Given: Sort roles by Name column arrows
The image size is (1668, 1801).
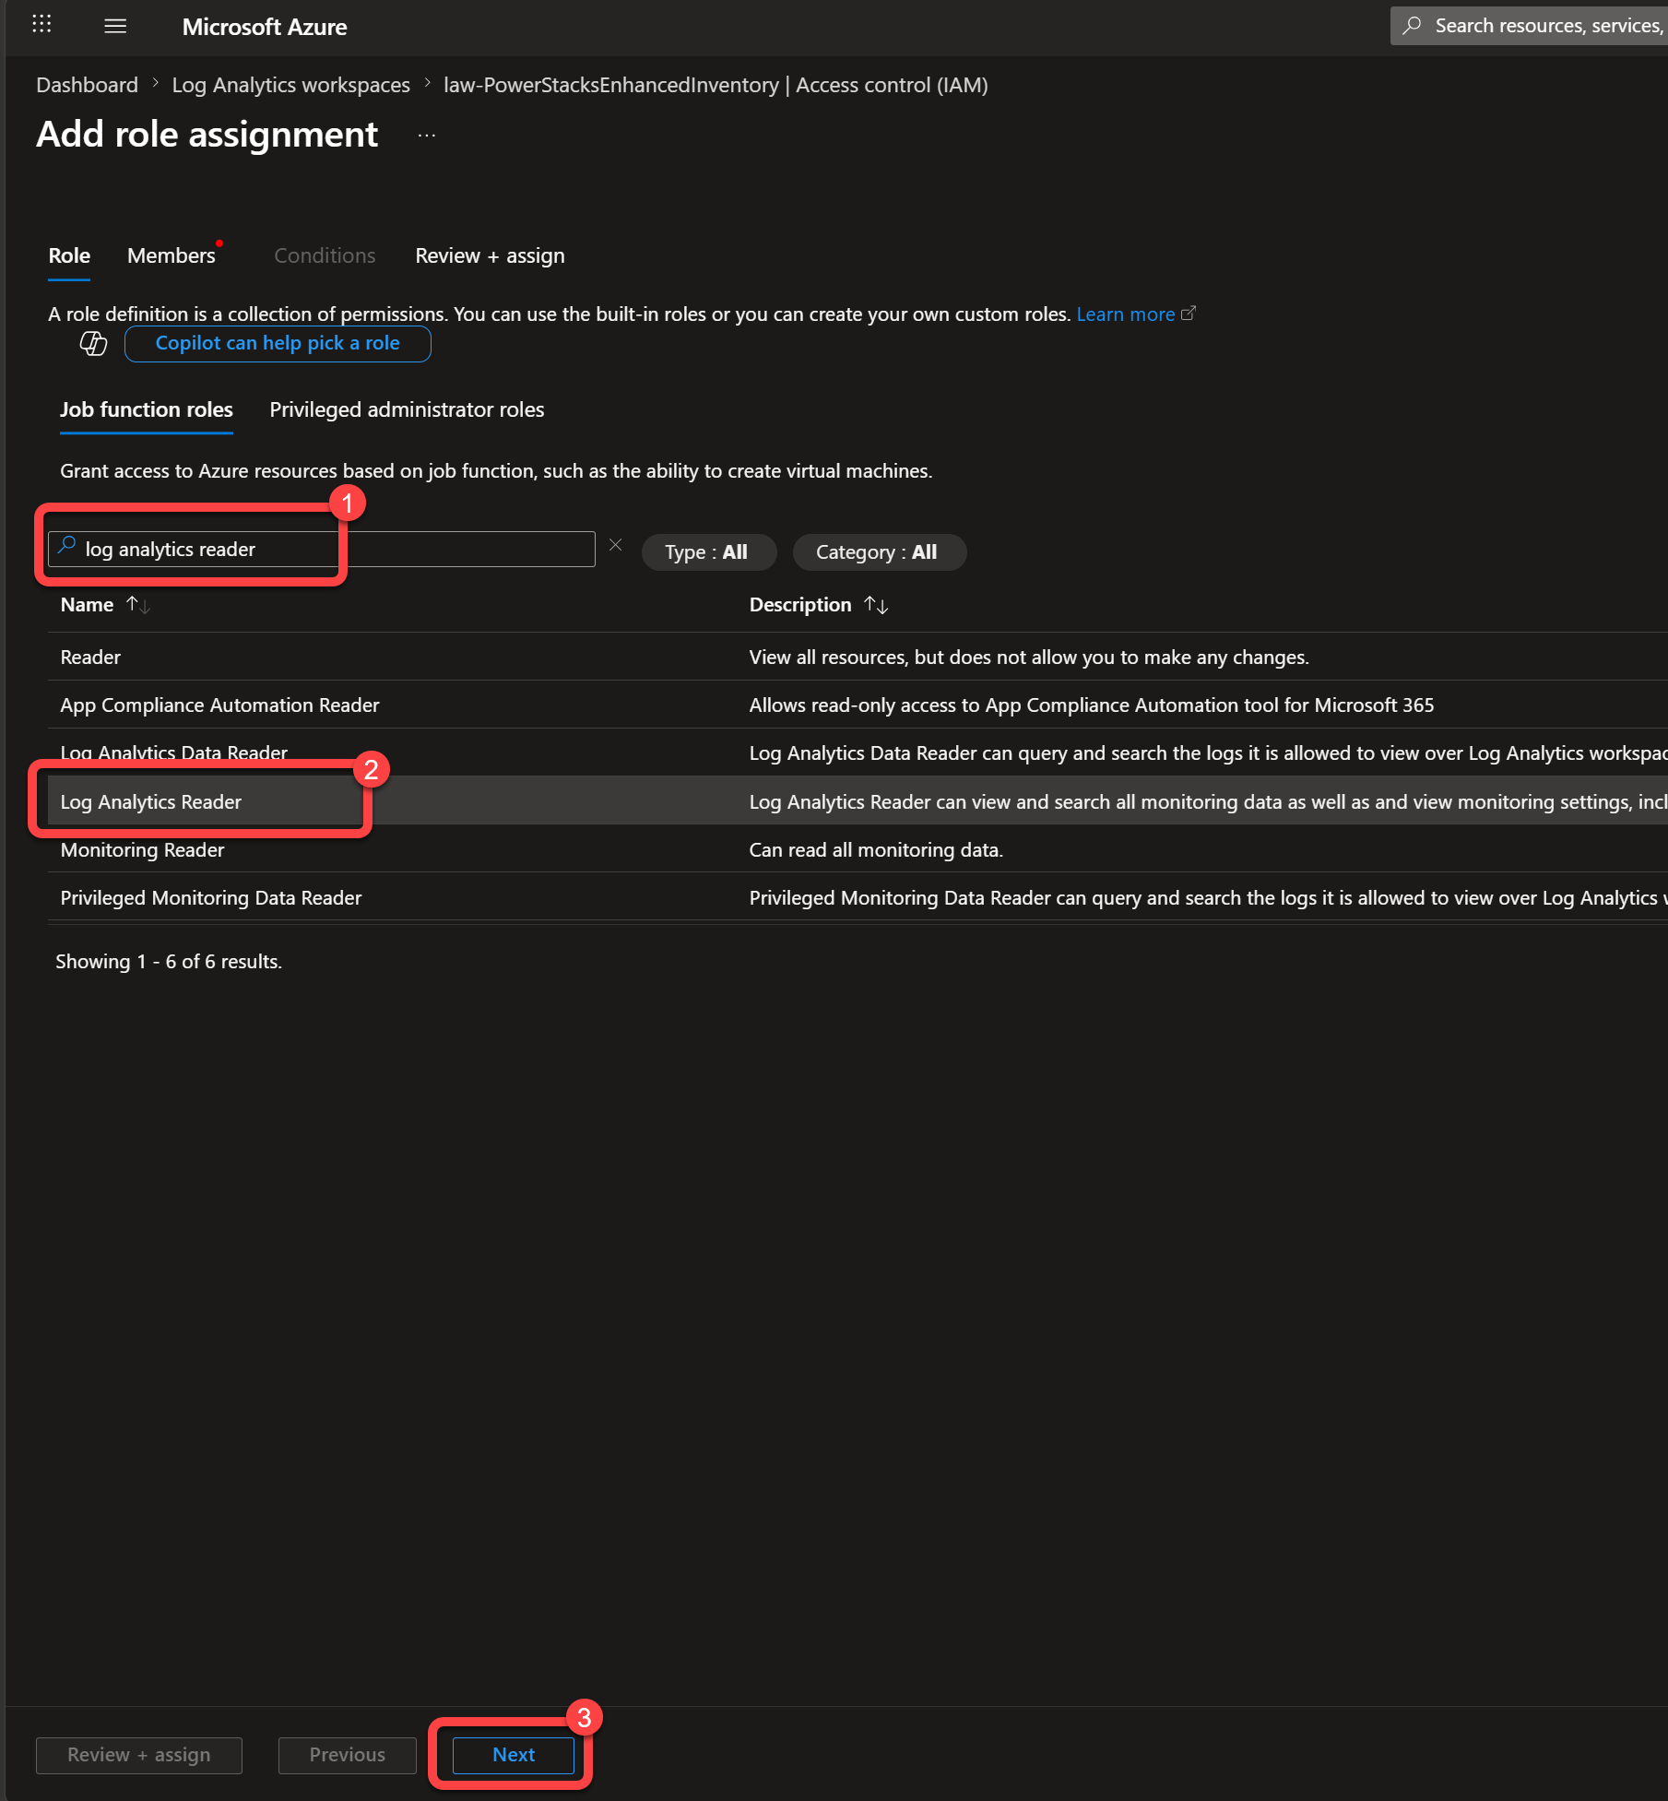Looking at the screenshot, I should (138, 605).
